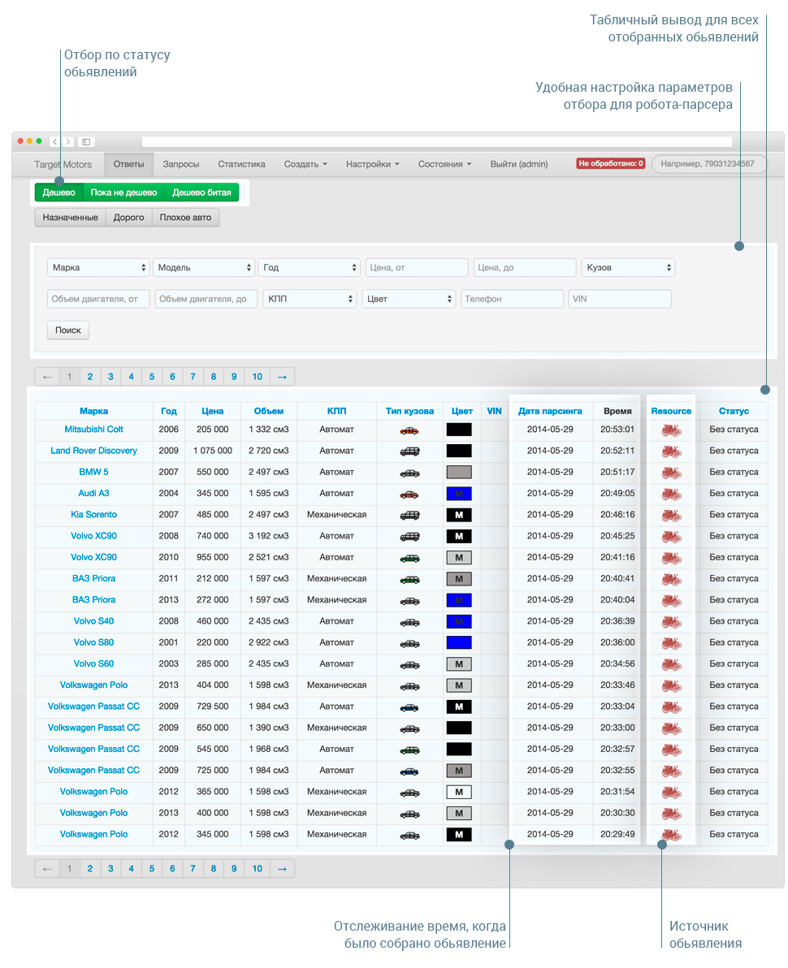Expand the Состояния menu
This screenshot has height=968, width=788.
(444, 164)
